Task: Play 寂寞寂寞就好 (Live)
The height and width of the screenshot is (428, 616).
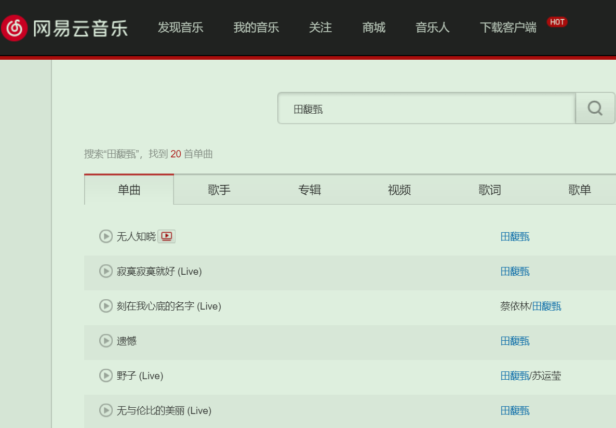Action: (x=106, y=271)
